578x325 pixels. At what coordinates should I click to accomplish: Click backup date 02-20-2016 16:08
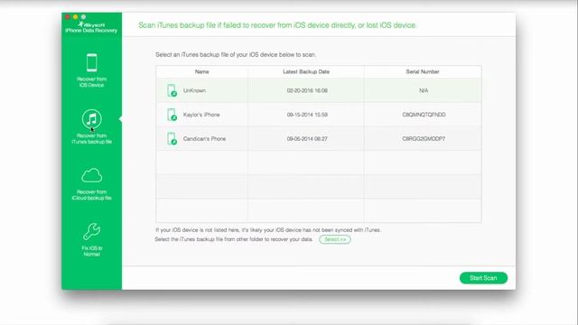tap(307, 90)
